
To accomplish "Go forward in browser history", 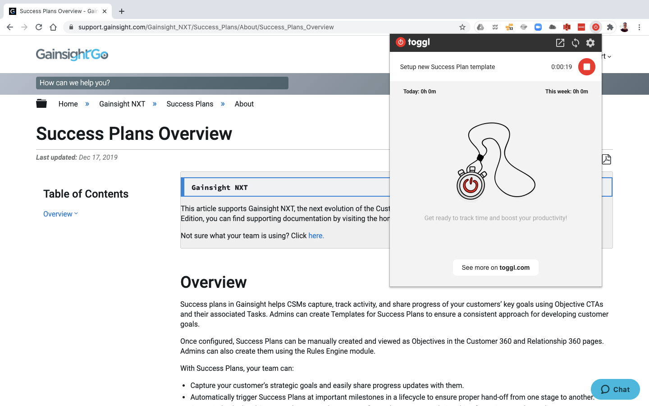I will (x=24, y=27).
